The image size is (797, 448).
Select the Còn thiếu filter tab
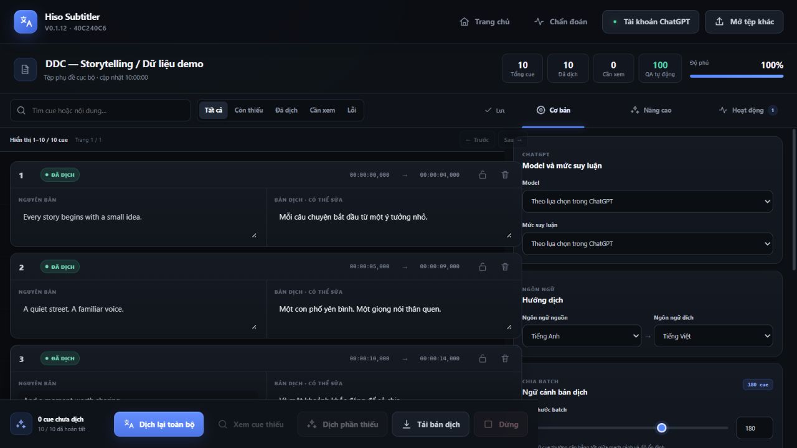(x=248, y=110)
